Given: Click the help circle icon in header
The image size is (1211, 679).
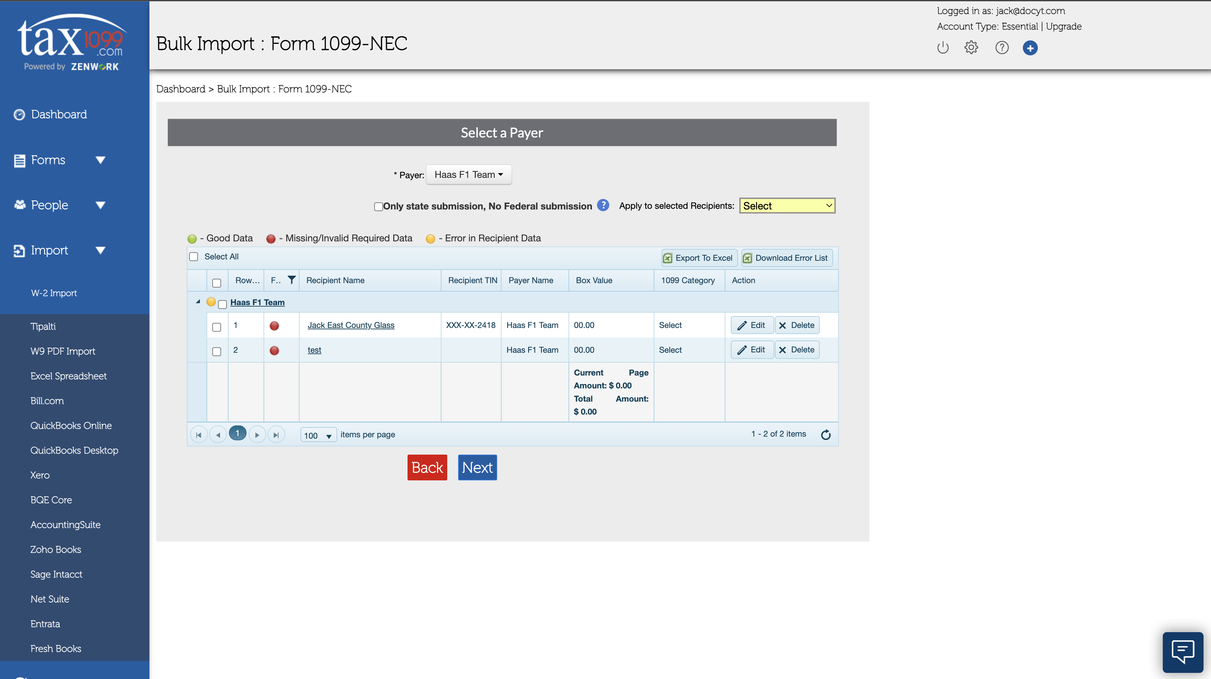Looking at the screenshot, I should point(1001,48).
